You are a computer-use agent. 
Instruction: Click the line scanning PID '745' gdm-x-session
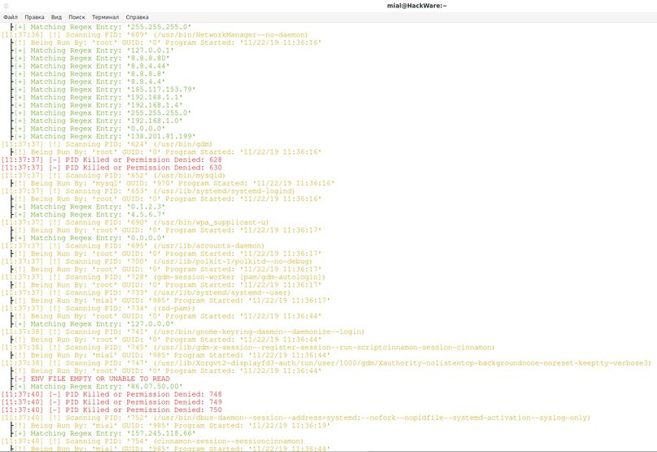[x=248, y=348]
